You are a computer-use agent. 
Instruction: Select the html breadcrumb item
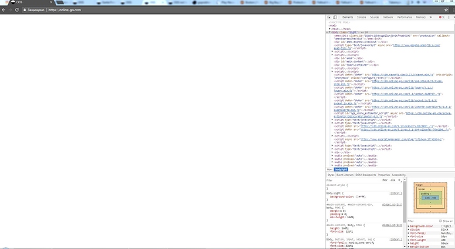point(330,170)
